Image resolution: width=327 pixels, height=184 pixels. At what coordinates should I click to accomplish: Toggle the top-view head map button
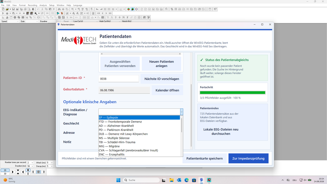[38, 172]
